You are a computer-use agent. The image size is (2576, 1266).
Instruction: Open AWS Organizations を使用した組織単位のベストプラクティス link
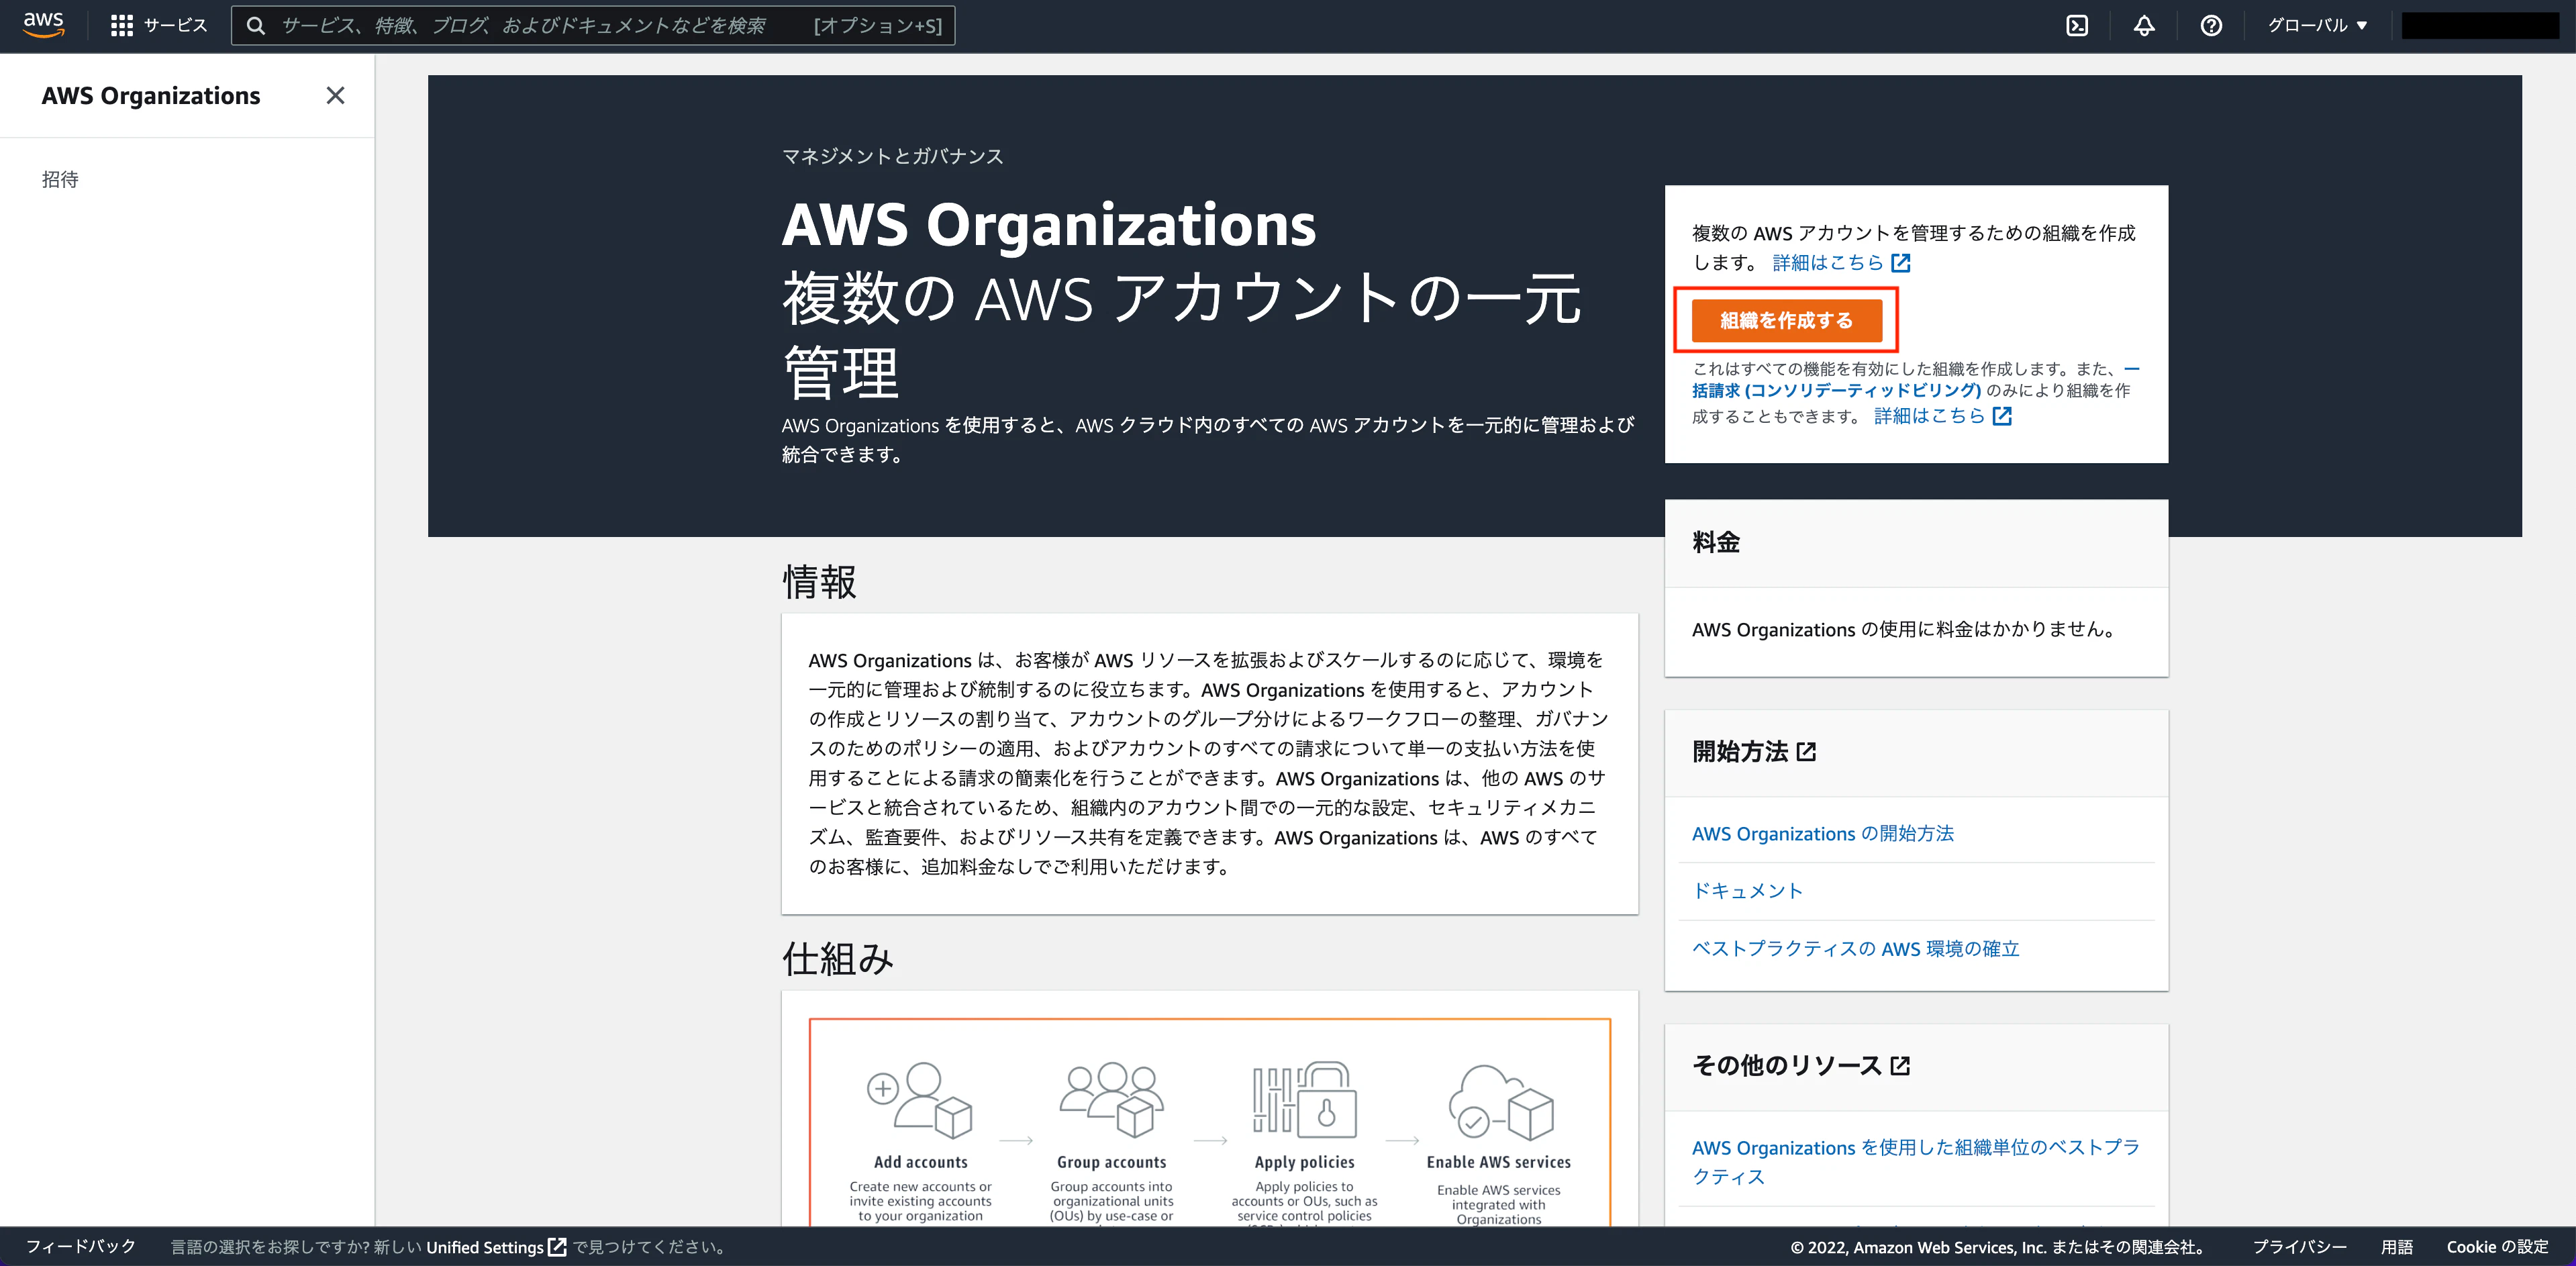[x=1915, y=1162]
